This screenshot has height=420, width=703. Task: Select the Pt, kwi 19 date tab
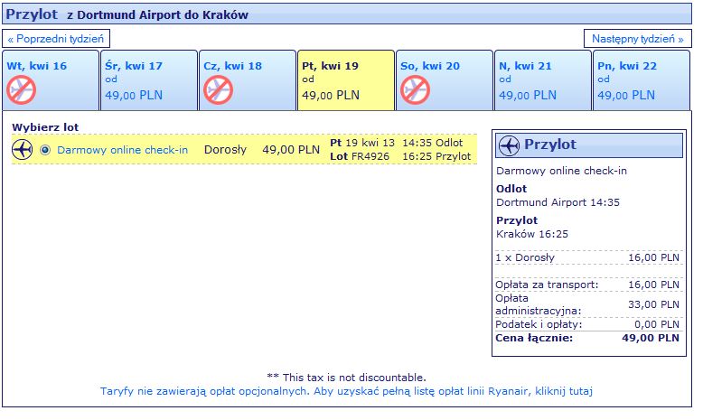(x=346, y=80)
